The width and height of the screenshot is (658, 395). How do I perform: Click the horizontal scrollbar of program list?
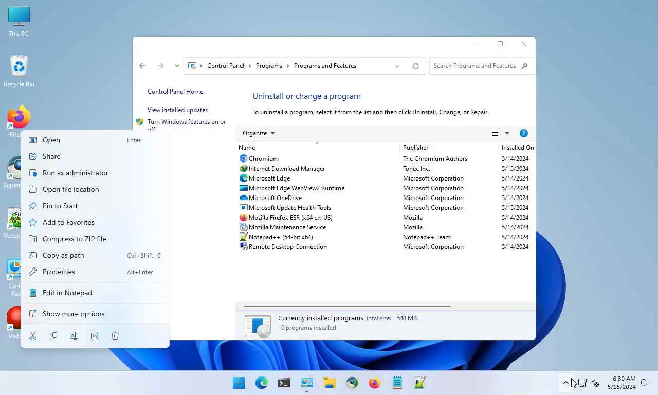pyautogui.click(x=347, y=306)
